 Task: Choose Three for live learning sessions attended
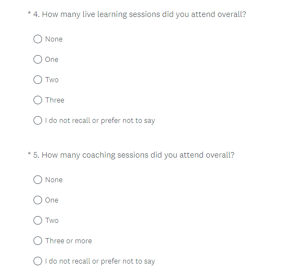38,100
